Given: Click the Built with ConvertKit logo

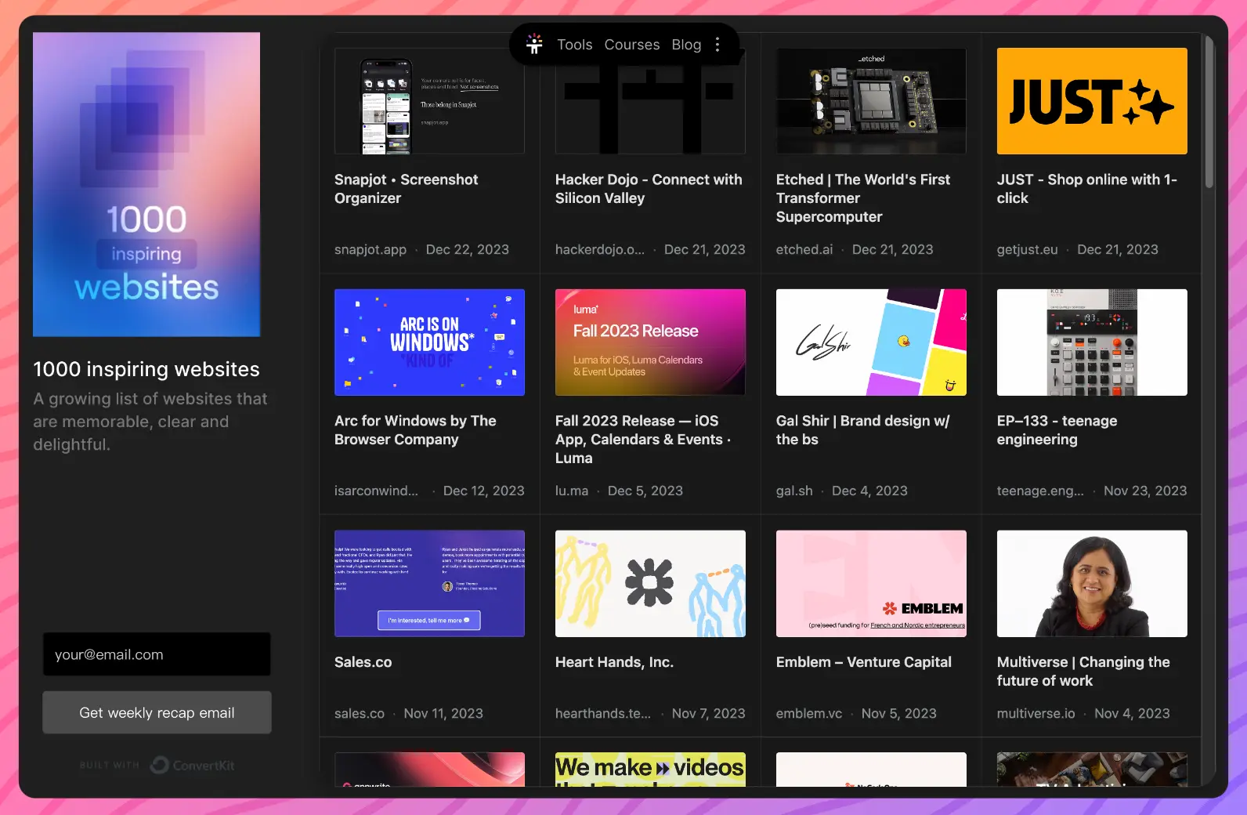Looking at the screenshot, I should (x=157, y=765).
